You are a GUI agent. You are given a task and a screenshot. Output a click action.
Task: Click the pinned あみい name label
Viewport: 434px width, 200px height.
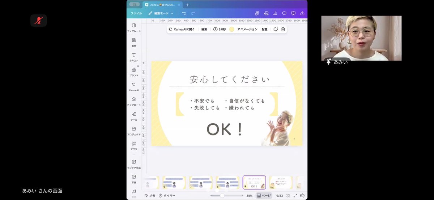(337, 62)
